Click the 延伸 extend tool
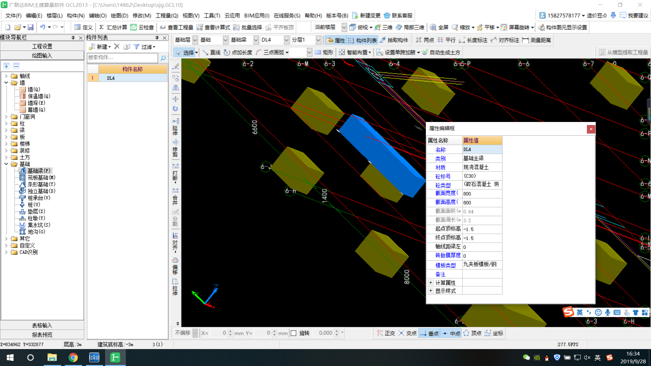This screenshot has height=366, width=651. [175, 127]
